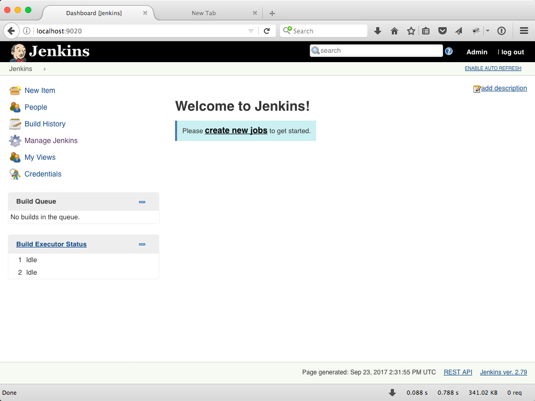Viewport: 535px width, 401px height.
Task: Switch to the New Tab tab
Action: [x=204, y=13]
